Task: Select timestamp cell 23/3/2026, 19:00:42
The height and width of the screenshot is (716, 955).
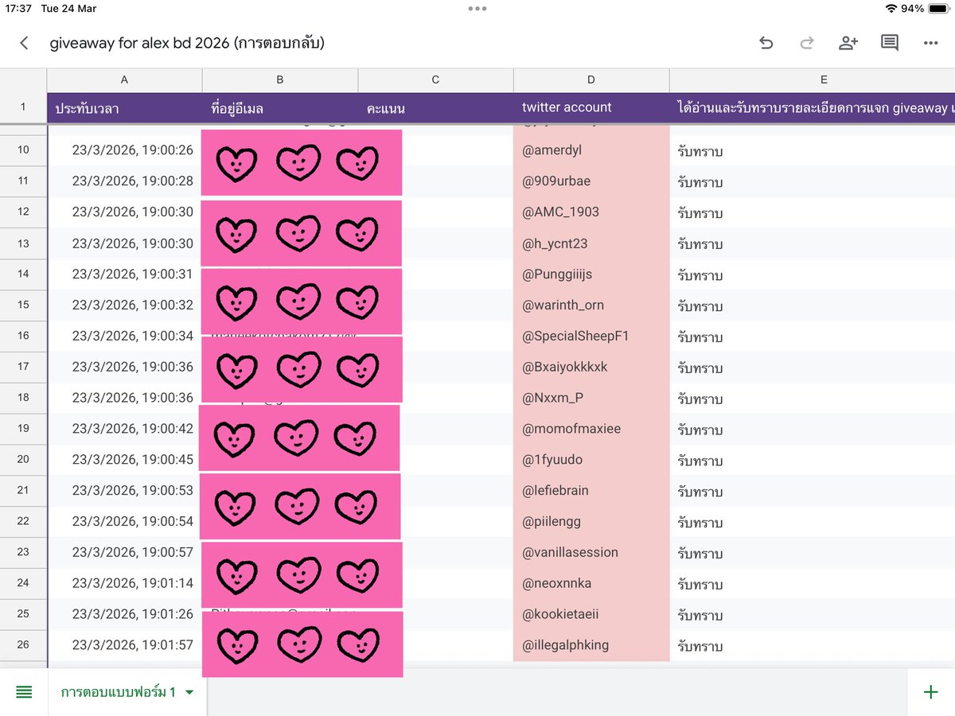Action: coord(124,429)
